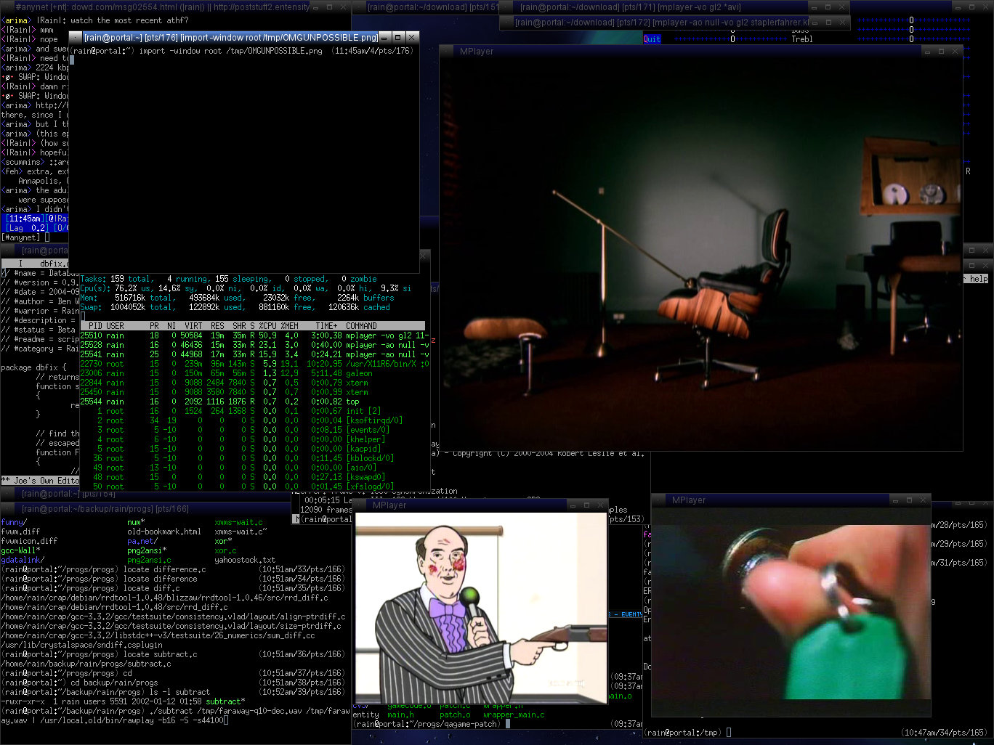This screenshot has width=994, height=745.
Task: Minimize the #anynet IRC window
Action: click(x=315, y=7)
